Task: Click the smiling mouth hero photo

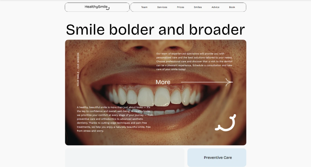Action: pyautogui.click(x=156, y=93)
